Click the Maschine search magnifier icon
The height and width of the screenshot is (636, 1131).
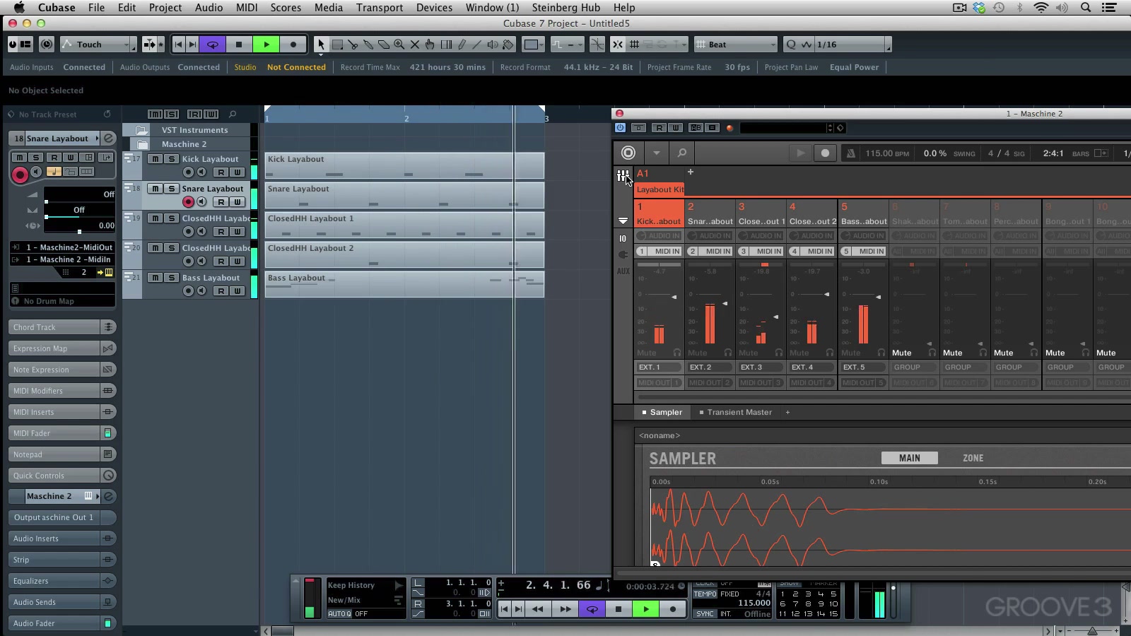(x=681, y=153)
